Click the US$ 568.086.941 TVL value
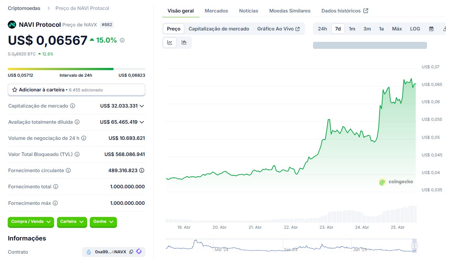455x261 pixels. pyautogui.click(x=125, y=154)
